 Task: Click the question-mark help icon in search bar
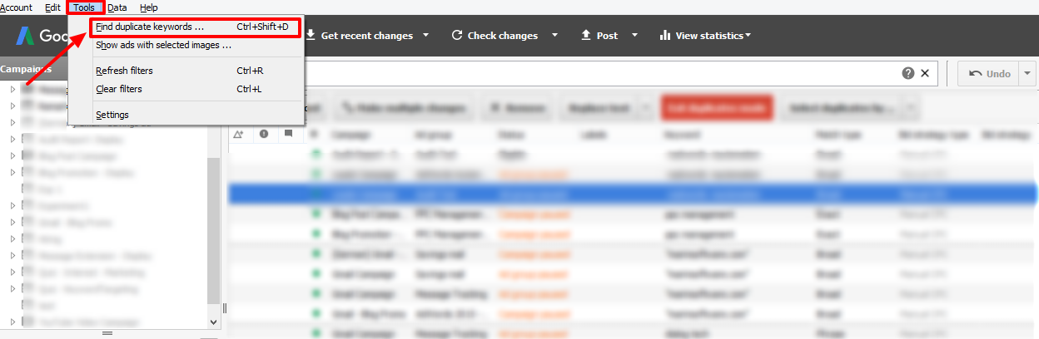pos(908,73)
